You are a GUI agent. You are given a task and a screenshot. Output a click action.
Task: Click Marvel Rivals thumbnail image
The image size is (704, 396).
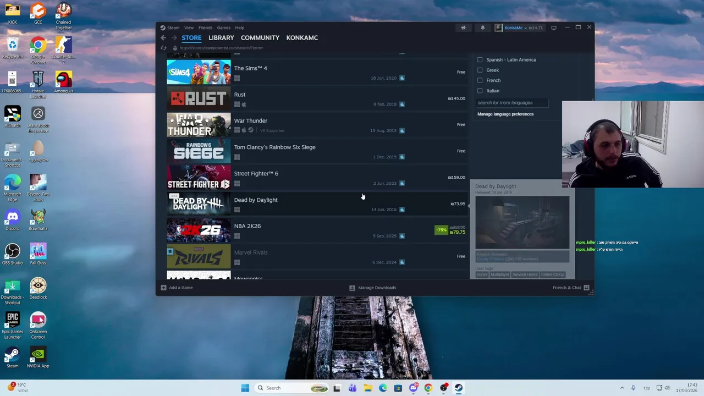(x=199, y=256)
